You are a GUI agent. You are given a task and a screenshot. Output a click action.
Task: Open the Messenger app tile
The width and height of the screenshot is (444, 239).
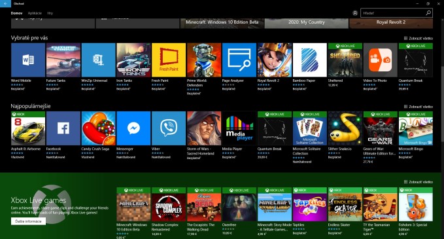point(133,128)
